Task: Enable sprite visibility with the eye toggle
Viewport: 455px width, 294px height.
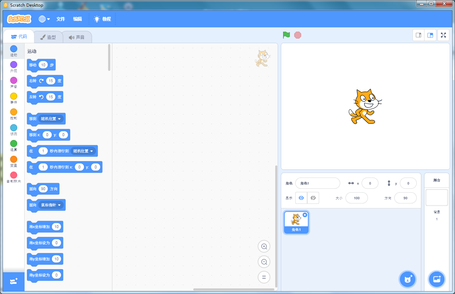Action: pos(301,198)
